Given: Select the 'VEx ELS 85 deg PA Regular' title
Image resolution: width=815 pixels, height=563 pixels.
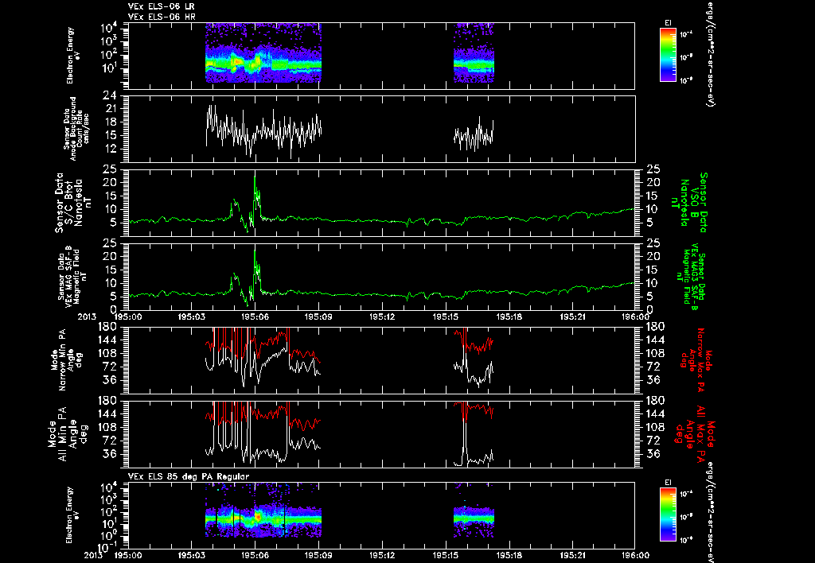Looking at the screenshot, I should tap(189, 476).
